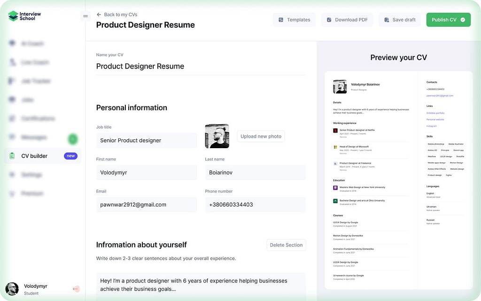This screenshot has height=301, width=481.
Task: Download the CV as PDF
Action: (347, 20)
